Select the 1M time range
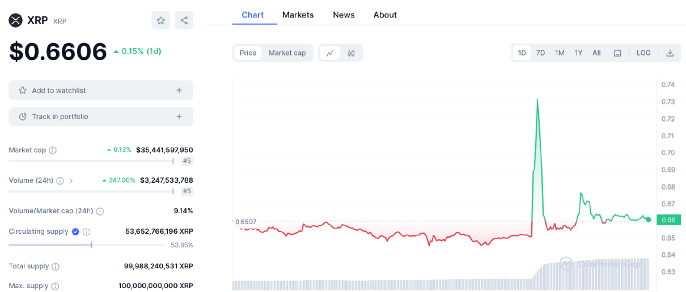 coord(560,53)
